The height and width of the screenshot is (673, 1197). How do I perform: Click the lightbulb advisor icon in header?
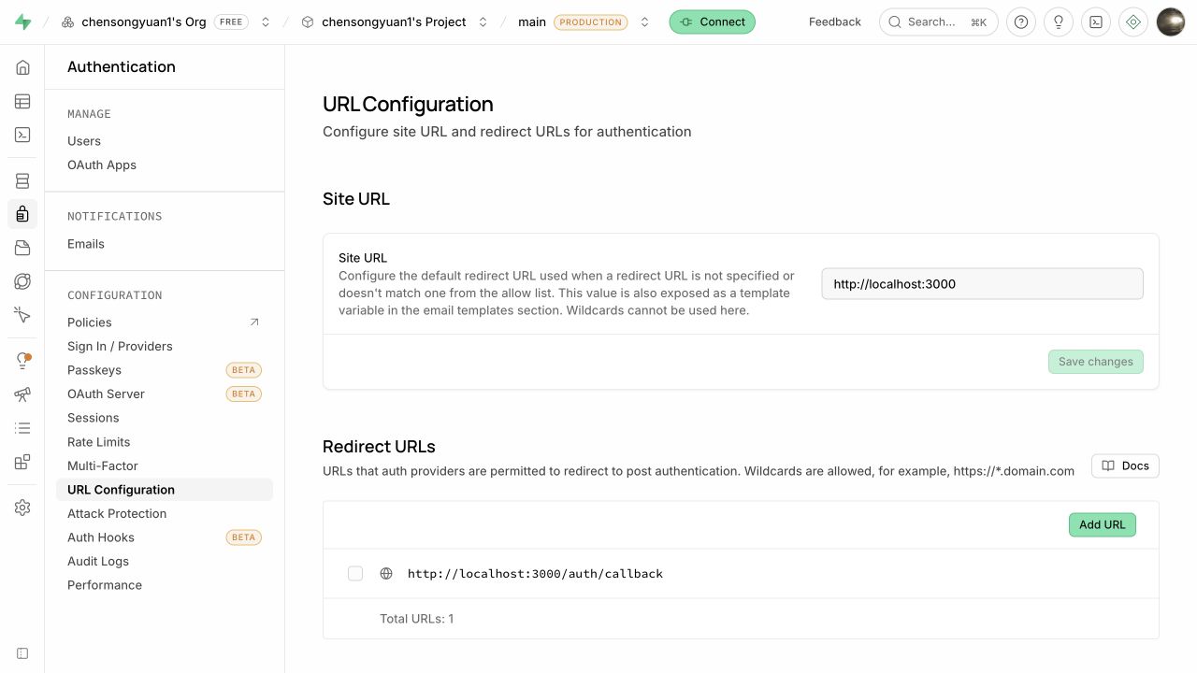coord(1059,21)
